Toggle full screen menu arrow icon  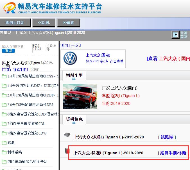tap(175, 35)
